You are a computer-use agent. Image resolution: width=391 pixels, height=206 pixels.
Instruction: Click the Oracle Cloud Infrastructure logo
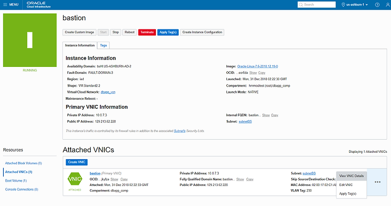[x=39, y=5]
